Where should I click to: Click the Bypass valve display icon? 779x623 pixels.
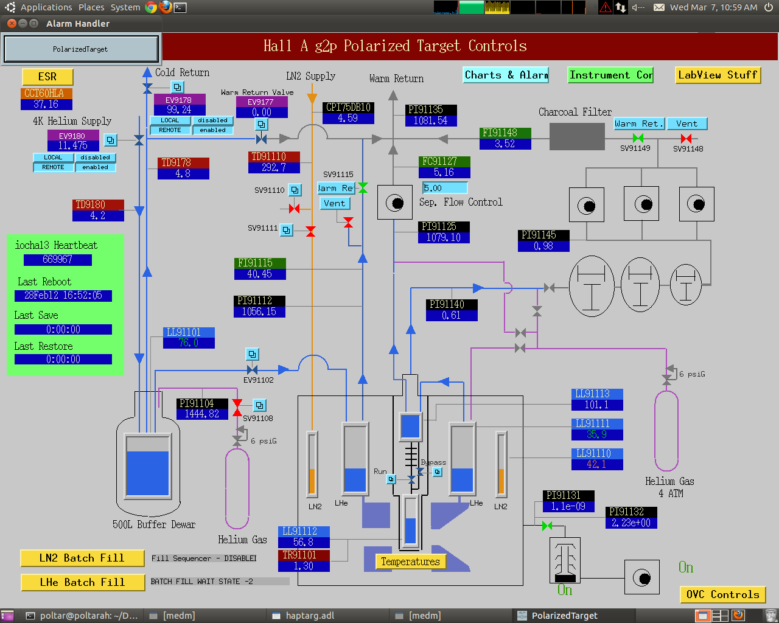point(437,472)
